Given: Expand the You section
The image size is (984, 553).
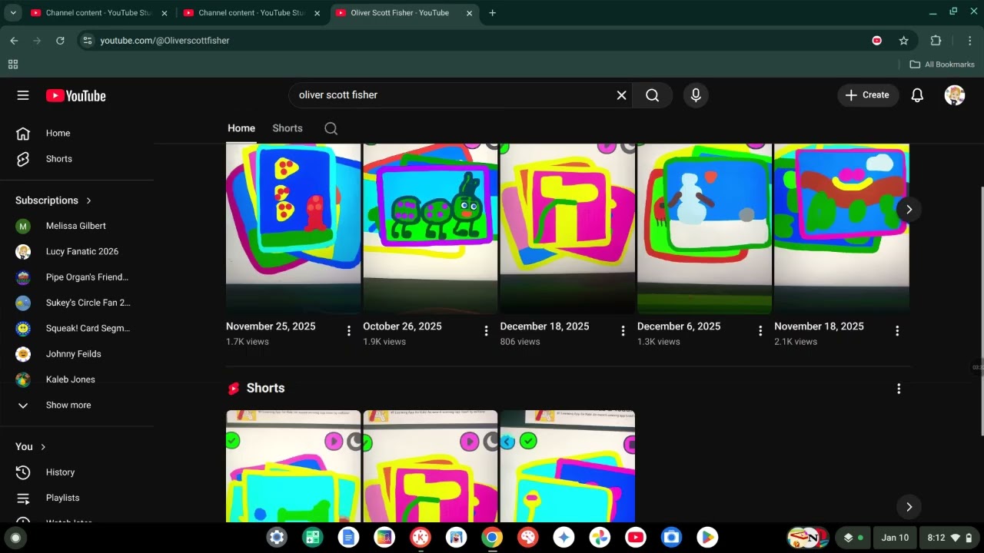Looking at the screenshot, I should click(31, 447).
